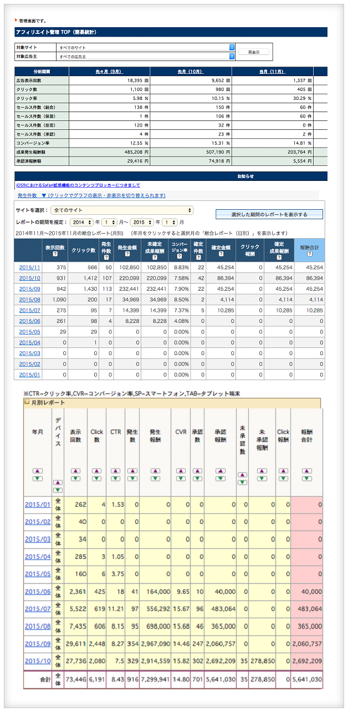Click 選択した期間のレポートを表示する button
Screen dimensions: 348x712
pos(269,214)
